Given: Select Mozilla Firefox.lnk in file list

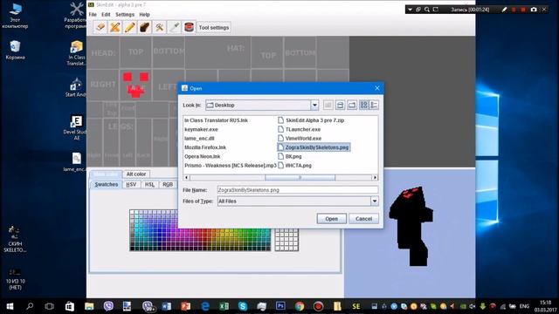Looking at the screenshot, I should tap(205, 147).
